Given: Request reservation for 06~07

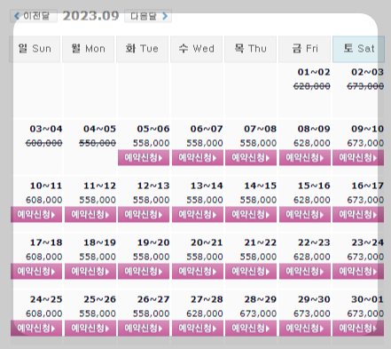Looking at the screenshot, I should coord(198,157).
